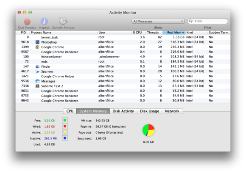Viewport: 246px width, 173px height.
Task: Click the VM size 342.93 GB value
Action: tap(103, 121)
